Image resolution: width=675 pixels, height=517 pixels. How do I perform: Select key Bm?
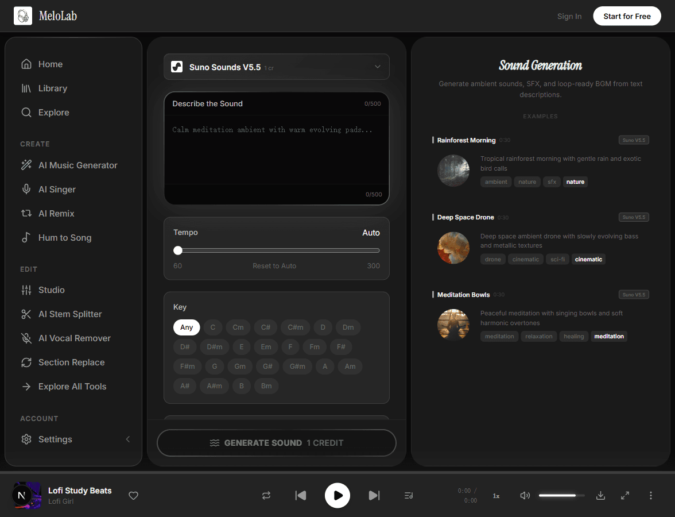pos(266,386)
